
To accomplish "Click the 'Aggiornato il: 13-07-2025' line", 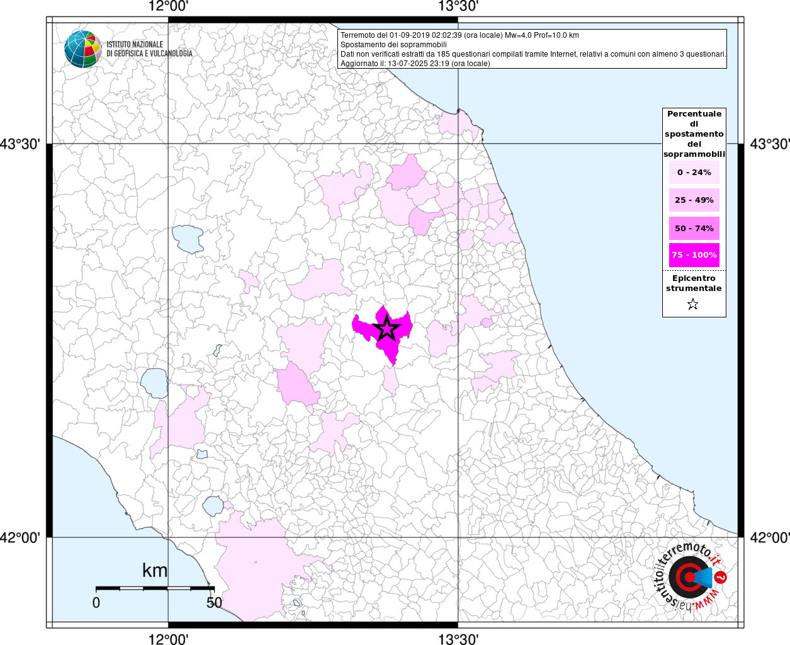I will [x=415, y=64].
